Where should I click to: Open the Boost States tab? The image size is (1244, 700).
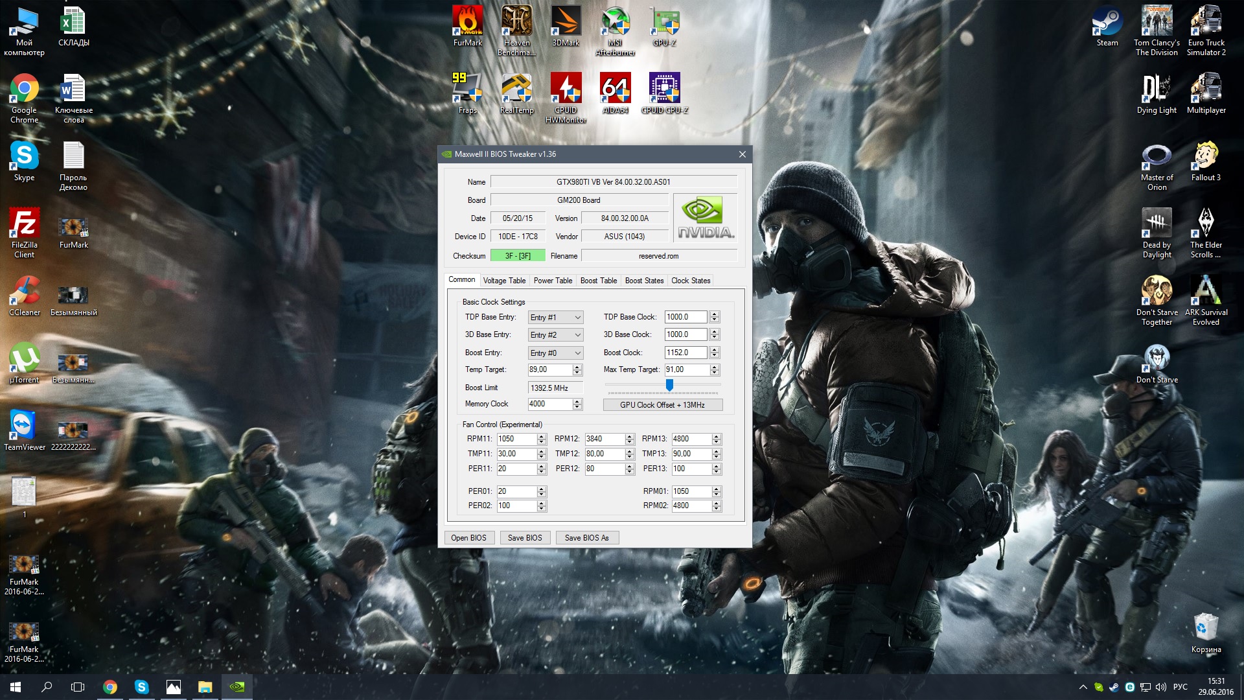644,281
